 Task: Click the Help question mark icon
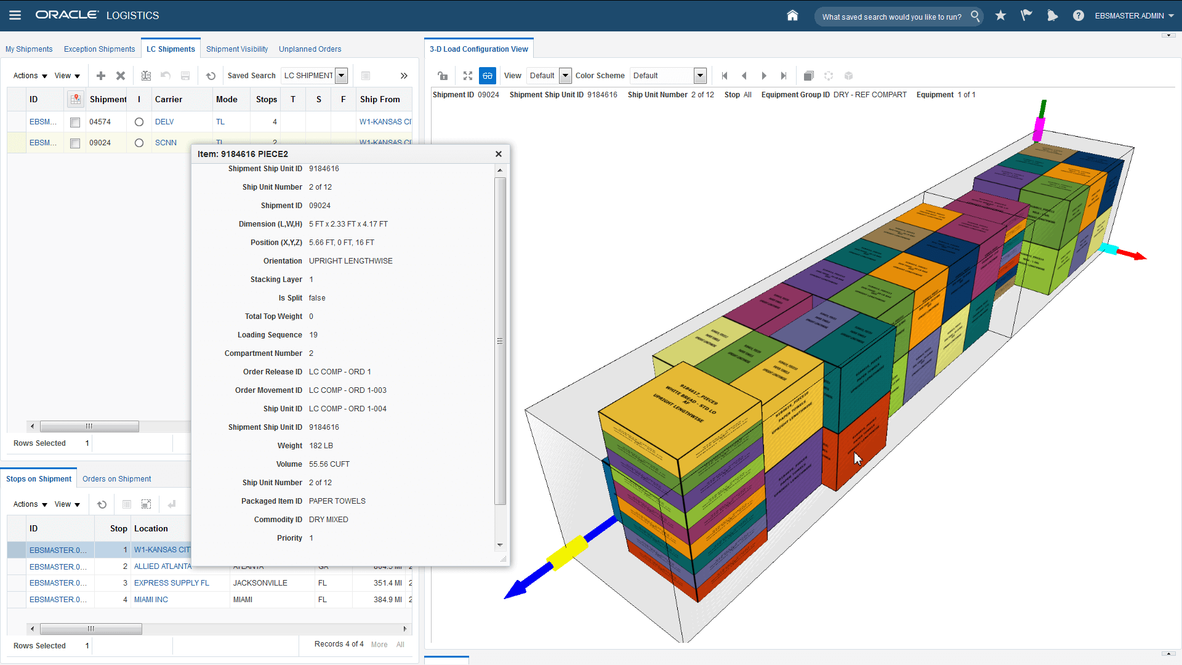tap(1078, 16)
